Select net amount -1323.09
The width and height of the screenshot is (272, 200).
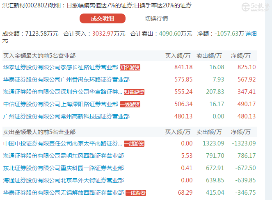coord(244,143)
